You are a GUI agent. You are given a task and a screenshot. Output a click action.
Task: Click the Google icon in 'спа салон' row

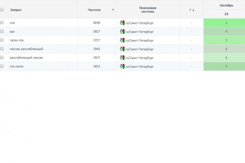[x=122, y=66]
